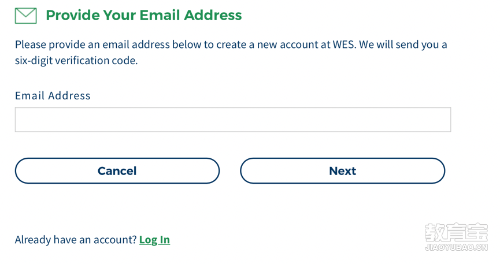Click the green envelope icon
Image resolution: width=500 pixels, height=264 pixels.
[26, 16]
